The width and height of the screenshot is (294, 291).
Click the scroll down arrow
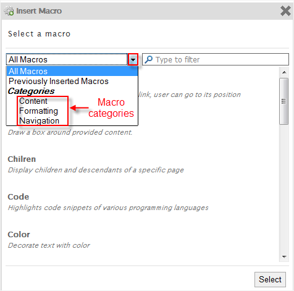[x=284, y=256]
